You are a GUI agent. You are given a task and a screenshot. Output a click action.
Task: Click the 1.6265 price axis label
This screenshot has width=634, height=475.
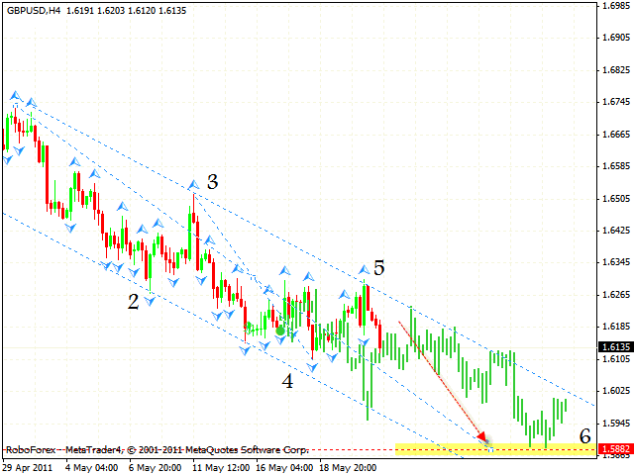(616, 295)
